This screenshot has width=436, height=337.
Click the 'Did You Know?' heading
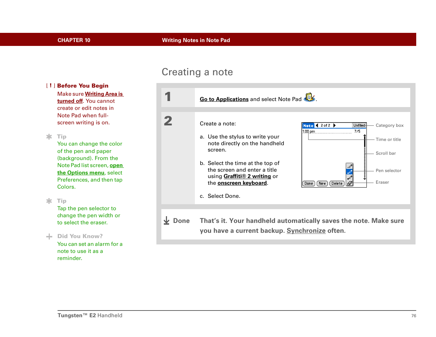tap(80, 236)
